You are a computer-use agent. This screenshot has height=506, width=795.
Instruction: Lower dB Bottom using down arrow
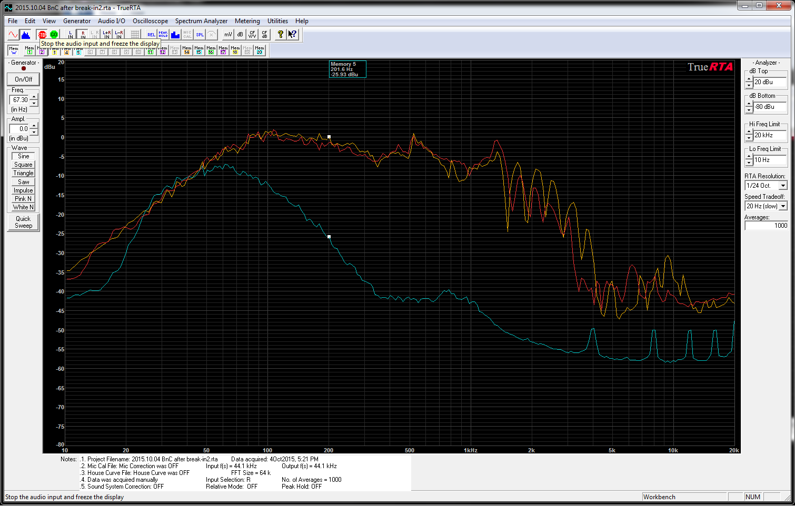pyautogui.click(x=749, y=110)
